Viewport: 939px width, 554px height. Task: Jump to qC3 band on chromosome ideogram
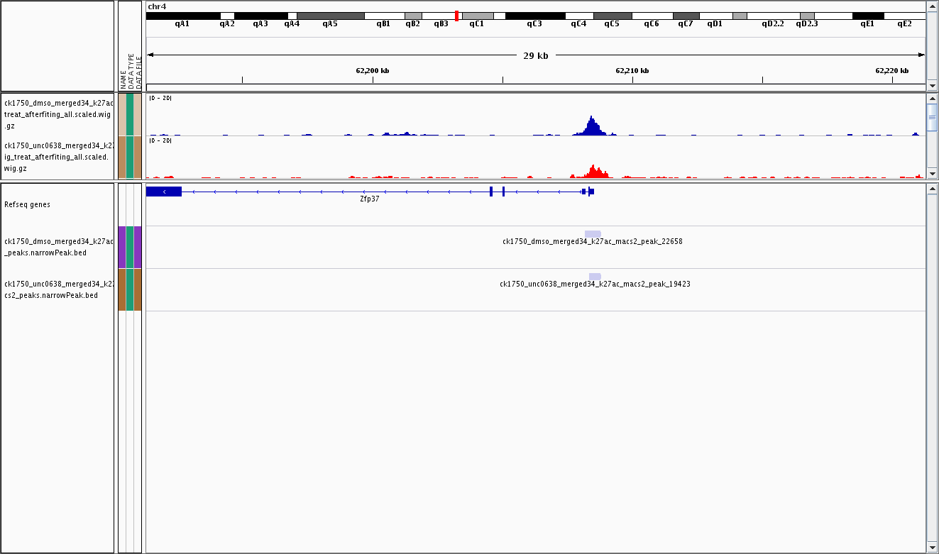[x=534, y=16]
